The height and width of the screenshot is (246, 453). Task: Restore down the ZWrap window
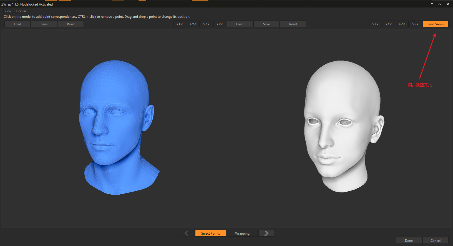(x=440, y=4)
